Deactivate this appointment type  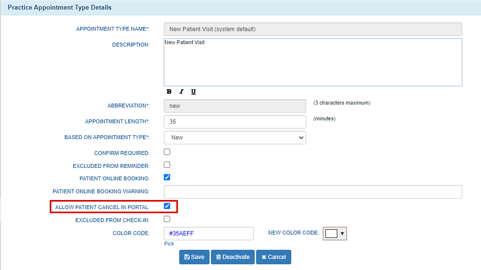pyautogui.click(x=233, y=257)
